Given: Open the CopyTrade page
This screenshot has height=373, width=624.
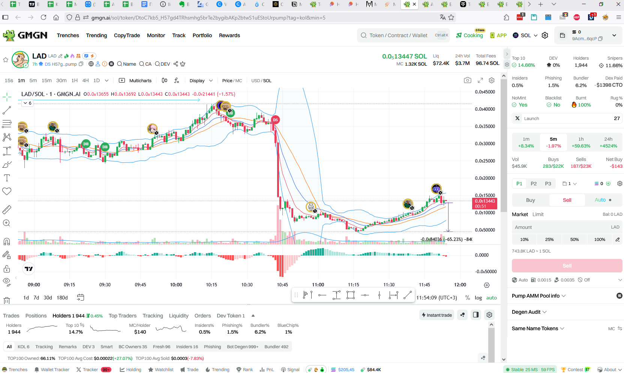Looking at the screenshot, I should tap(127, 35).
